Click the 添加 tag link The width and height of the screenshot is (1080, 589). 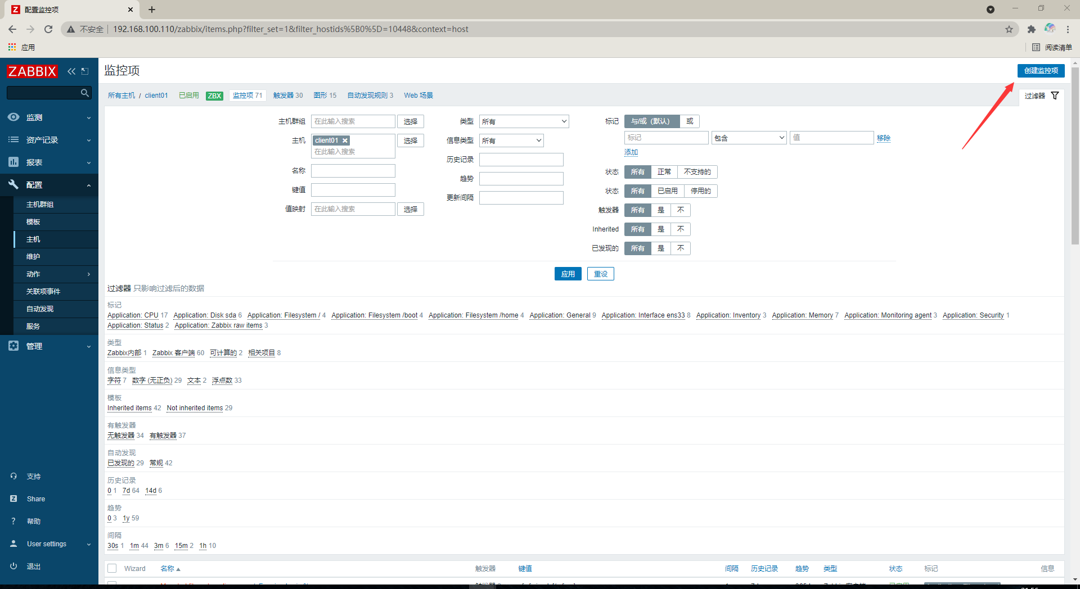631,152
